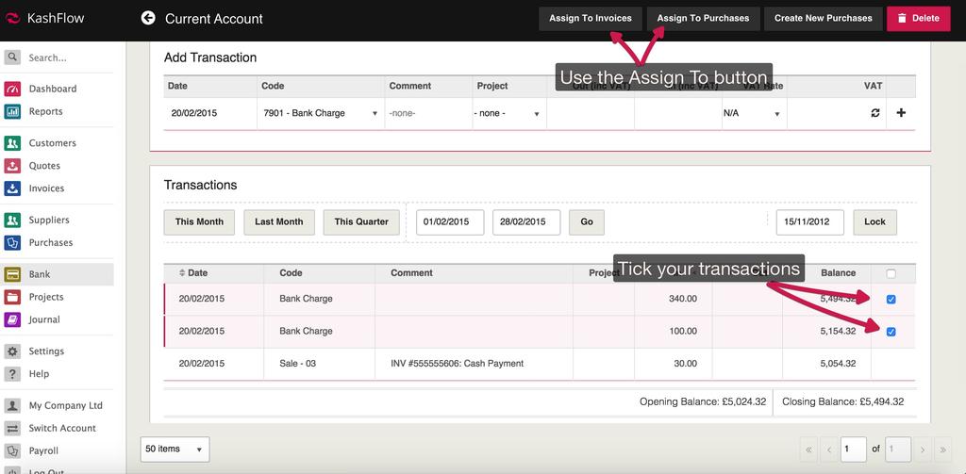Go to Customers via sidebar icon

[12, 143]
